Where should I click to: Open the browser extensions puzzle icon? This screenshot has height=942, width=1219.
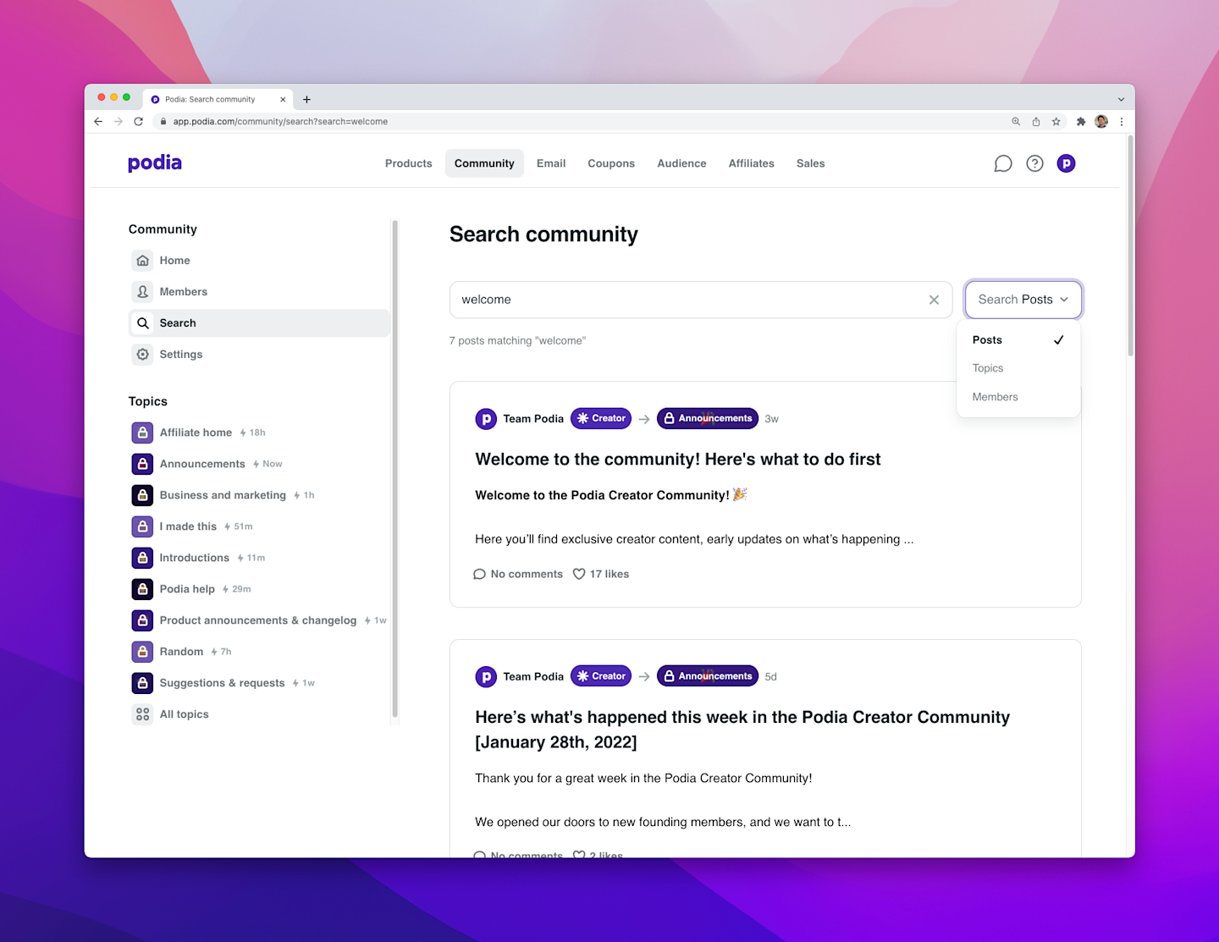1081,122
